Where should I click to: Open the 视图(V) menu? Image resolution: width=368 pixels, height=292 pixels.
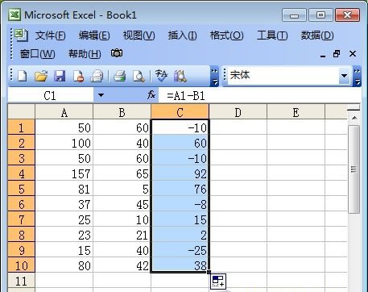[x=139, y=35]
